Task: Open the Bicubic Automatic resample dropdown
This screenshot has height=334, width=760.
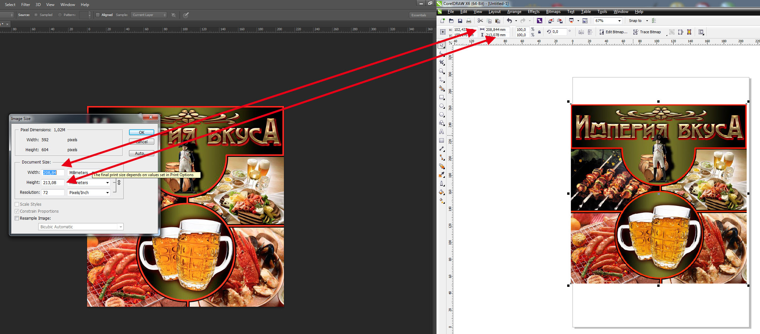Action: [x=81, y=227]
